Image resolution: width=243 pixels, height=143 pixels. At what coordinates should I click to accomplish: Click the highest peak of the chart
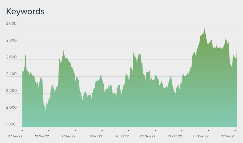205,29
